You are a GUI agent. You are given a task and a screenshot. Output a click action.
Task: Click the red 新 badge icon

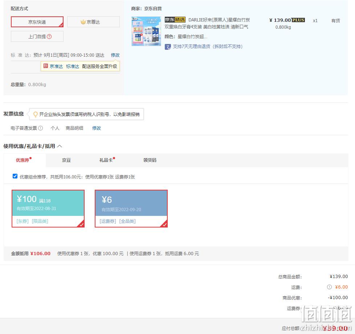tap(46, 66)
